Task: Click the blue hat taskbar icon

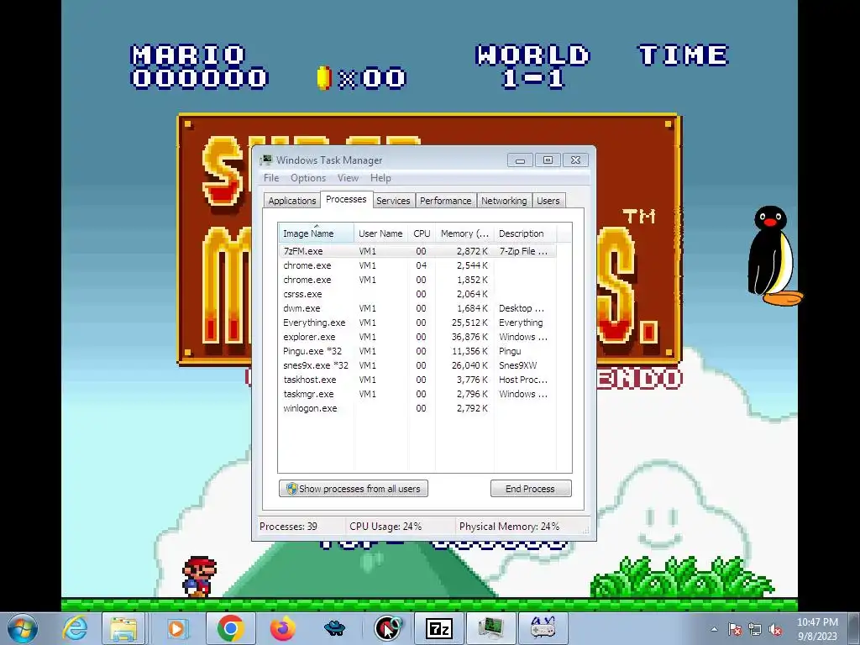Action: pyautogui.click(x=334, y=628)
